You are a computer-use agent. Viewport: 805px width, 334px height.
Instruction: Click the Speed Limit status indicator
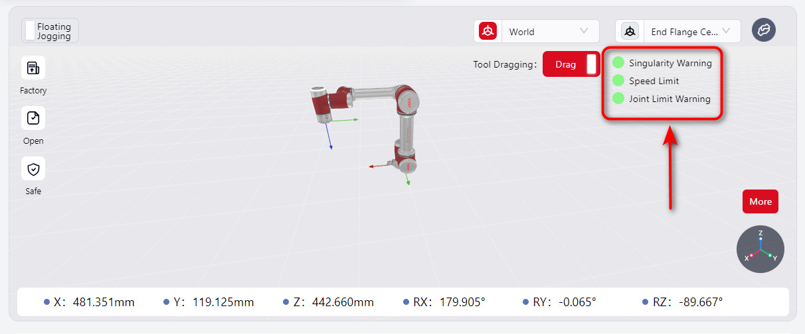618,81
